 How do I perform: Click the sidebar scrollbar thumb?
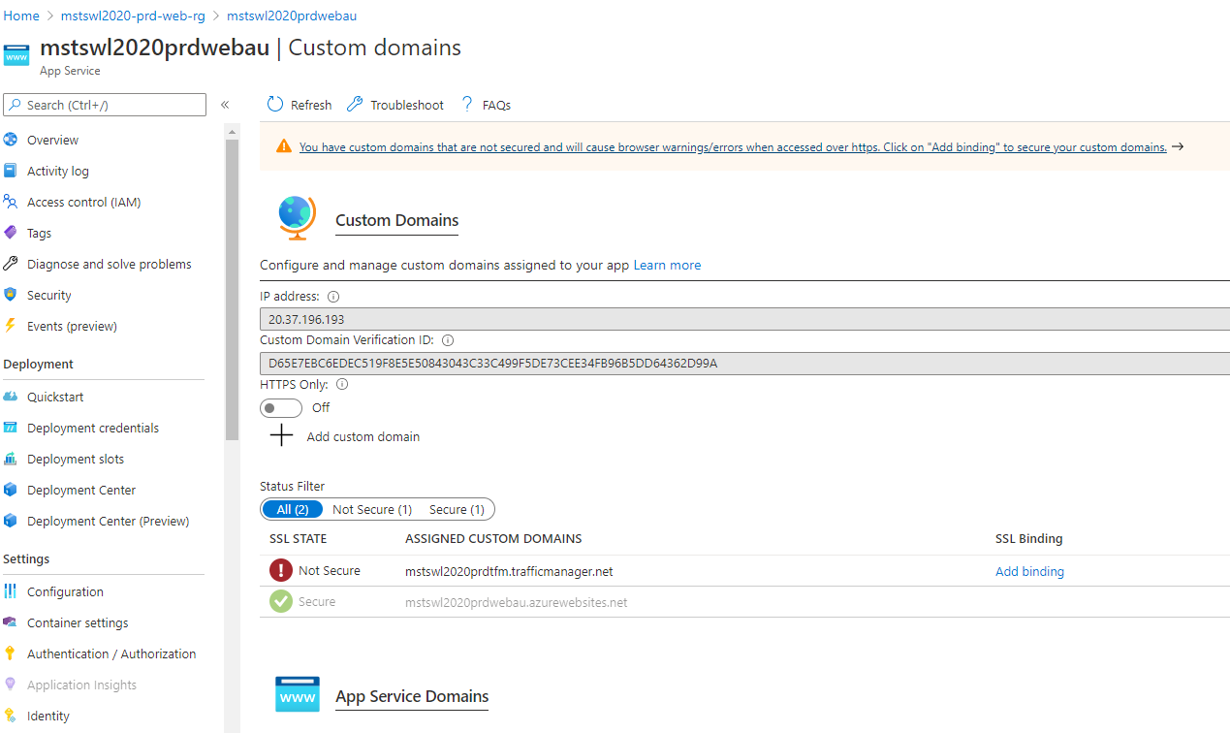232,290
